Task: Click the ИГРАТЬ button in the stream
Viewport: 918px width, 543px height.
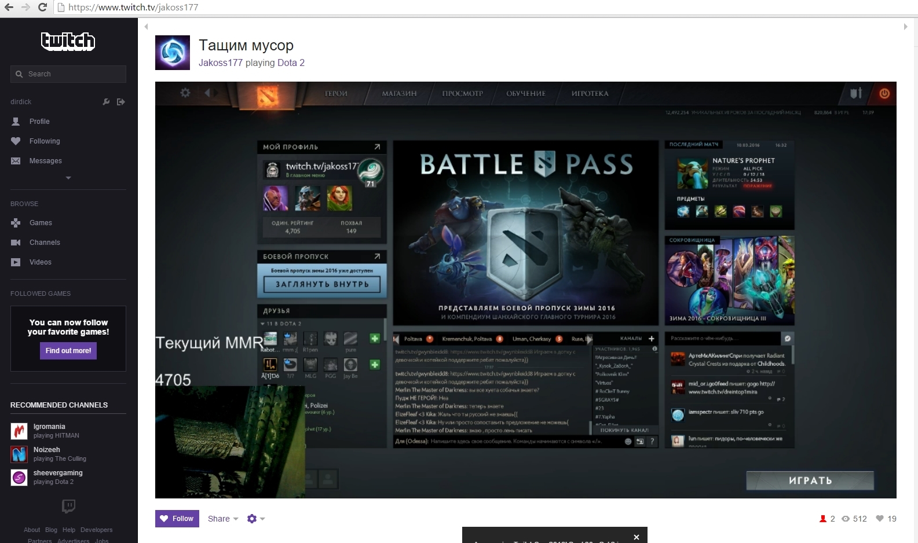Action: click(810, 480)
